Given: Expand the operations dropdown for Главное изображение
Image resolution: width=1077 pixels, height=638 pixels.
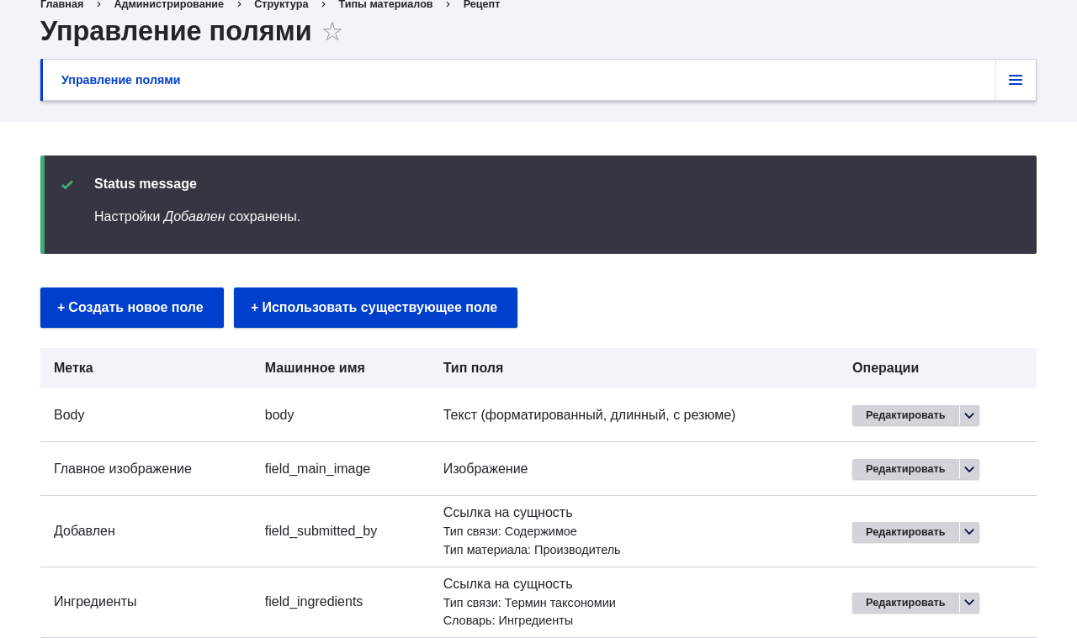Looking at the screenshot, I should (x=969, y=469).
